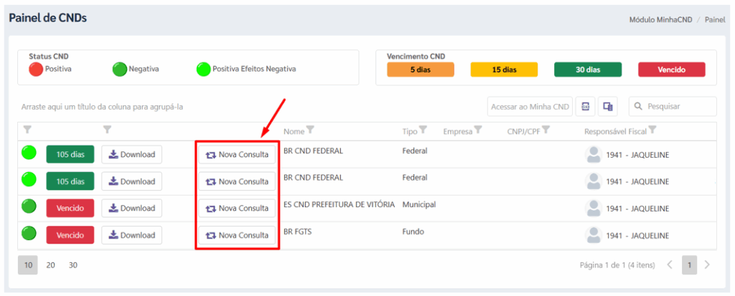This screenshot has width=735, height=296.
Task: Click the next page arrow
Action: (708, 265)
